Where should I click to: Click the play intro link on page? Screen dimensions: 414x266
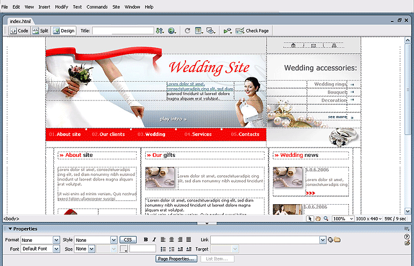(173, 119)
